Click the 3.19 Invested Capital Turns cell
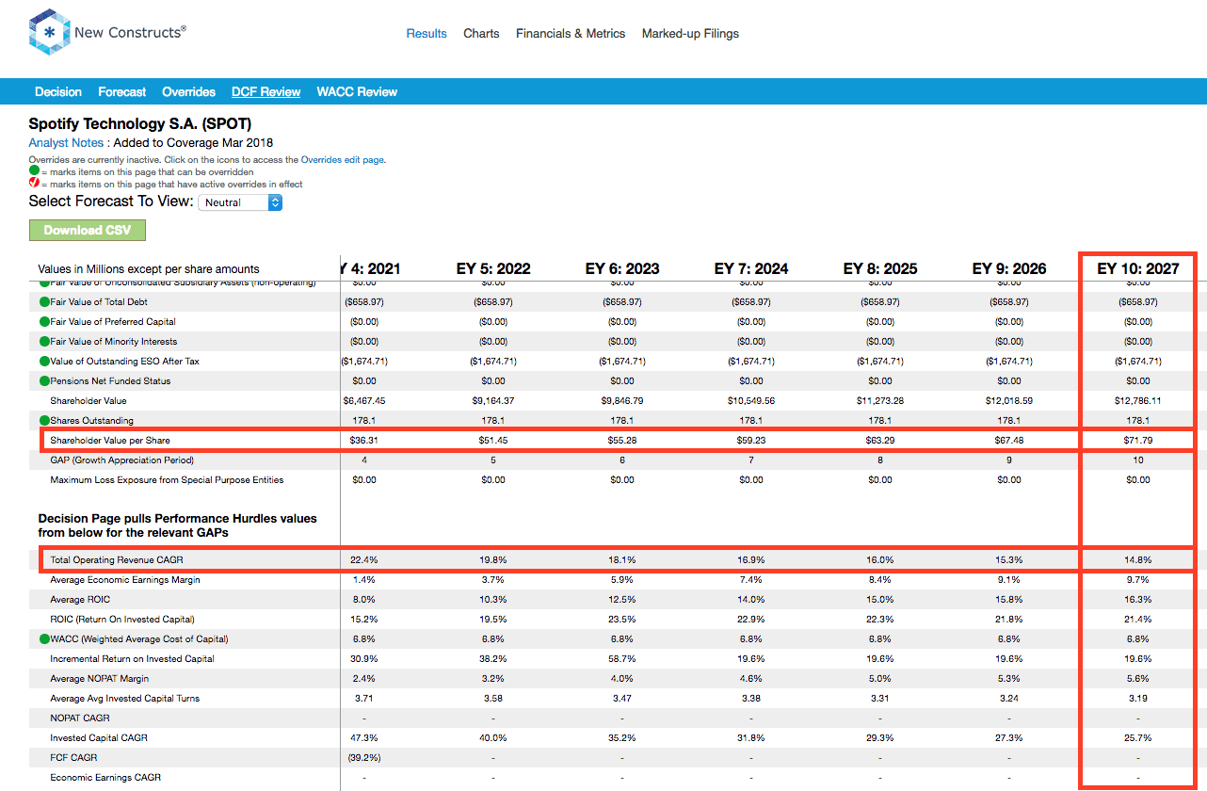This screenshot has width=1207, height=791. pos(1138,699)
